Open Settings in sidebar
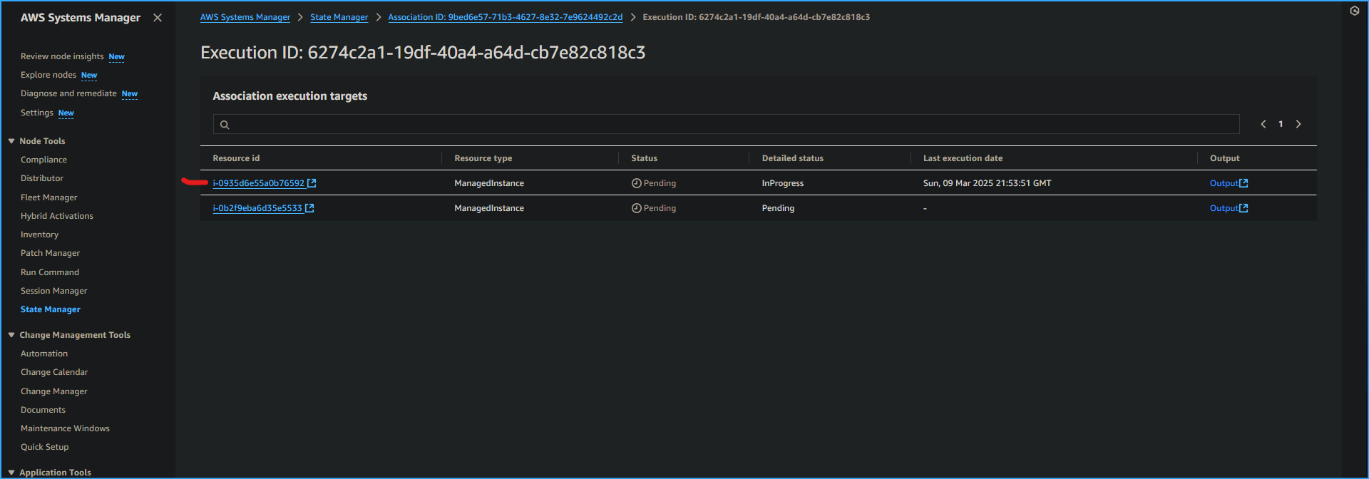Image resolution: width=1369 pixels, height=479 pixels. click(x=37, y=113)
